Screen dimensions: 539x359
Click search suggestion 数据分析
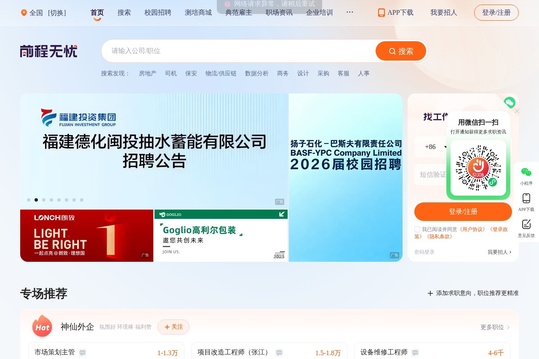click(x=257, y=73)
